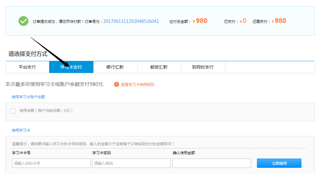
Task: Open the 银行汇款 payment tab
Action: pyautogui.click(x=115, y=67)
